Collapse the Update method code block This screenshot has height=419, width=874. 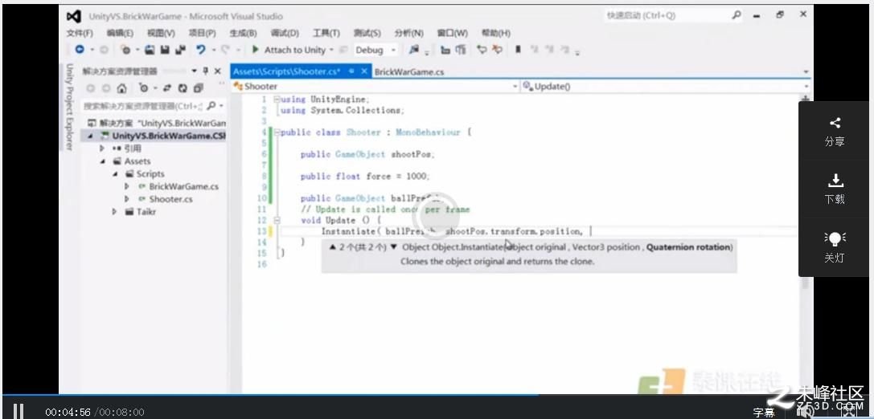(x=277, y=221)
